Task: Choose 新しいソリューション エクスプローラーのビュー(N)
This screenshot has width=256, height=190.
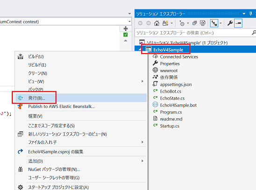Action: pyautogui.click(x=81, y=134)
